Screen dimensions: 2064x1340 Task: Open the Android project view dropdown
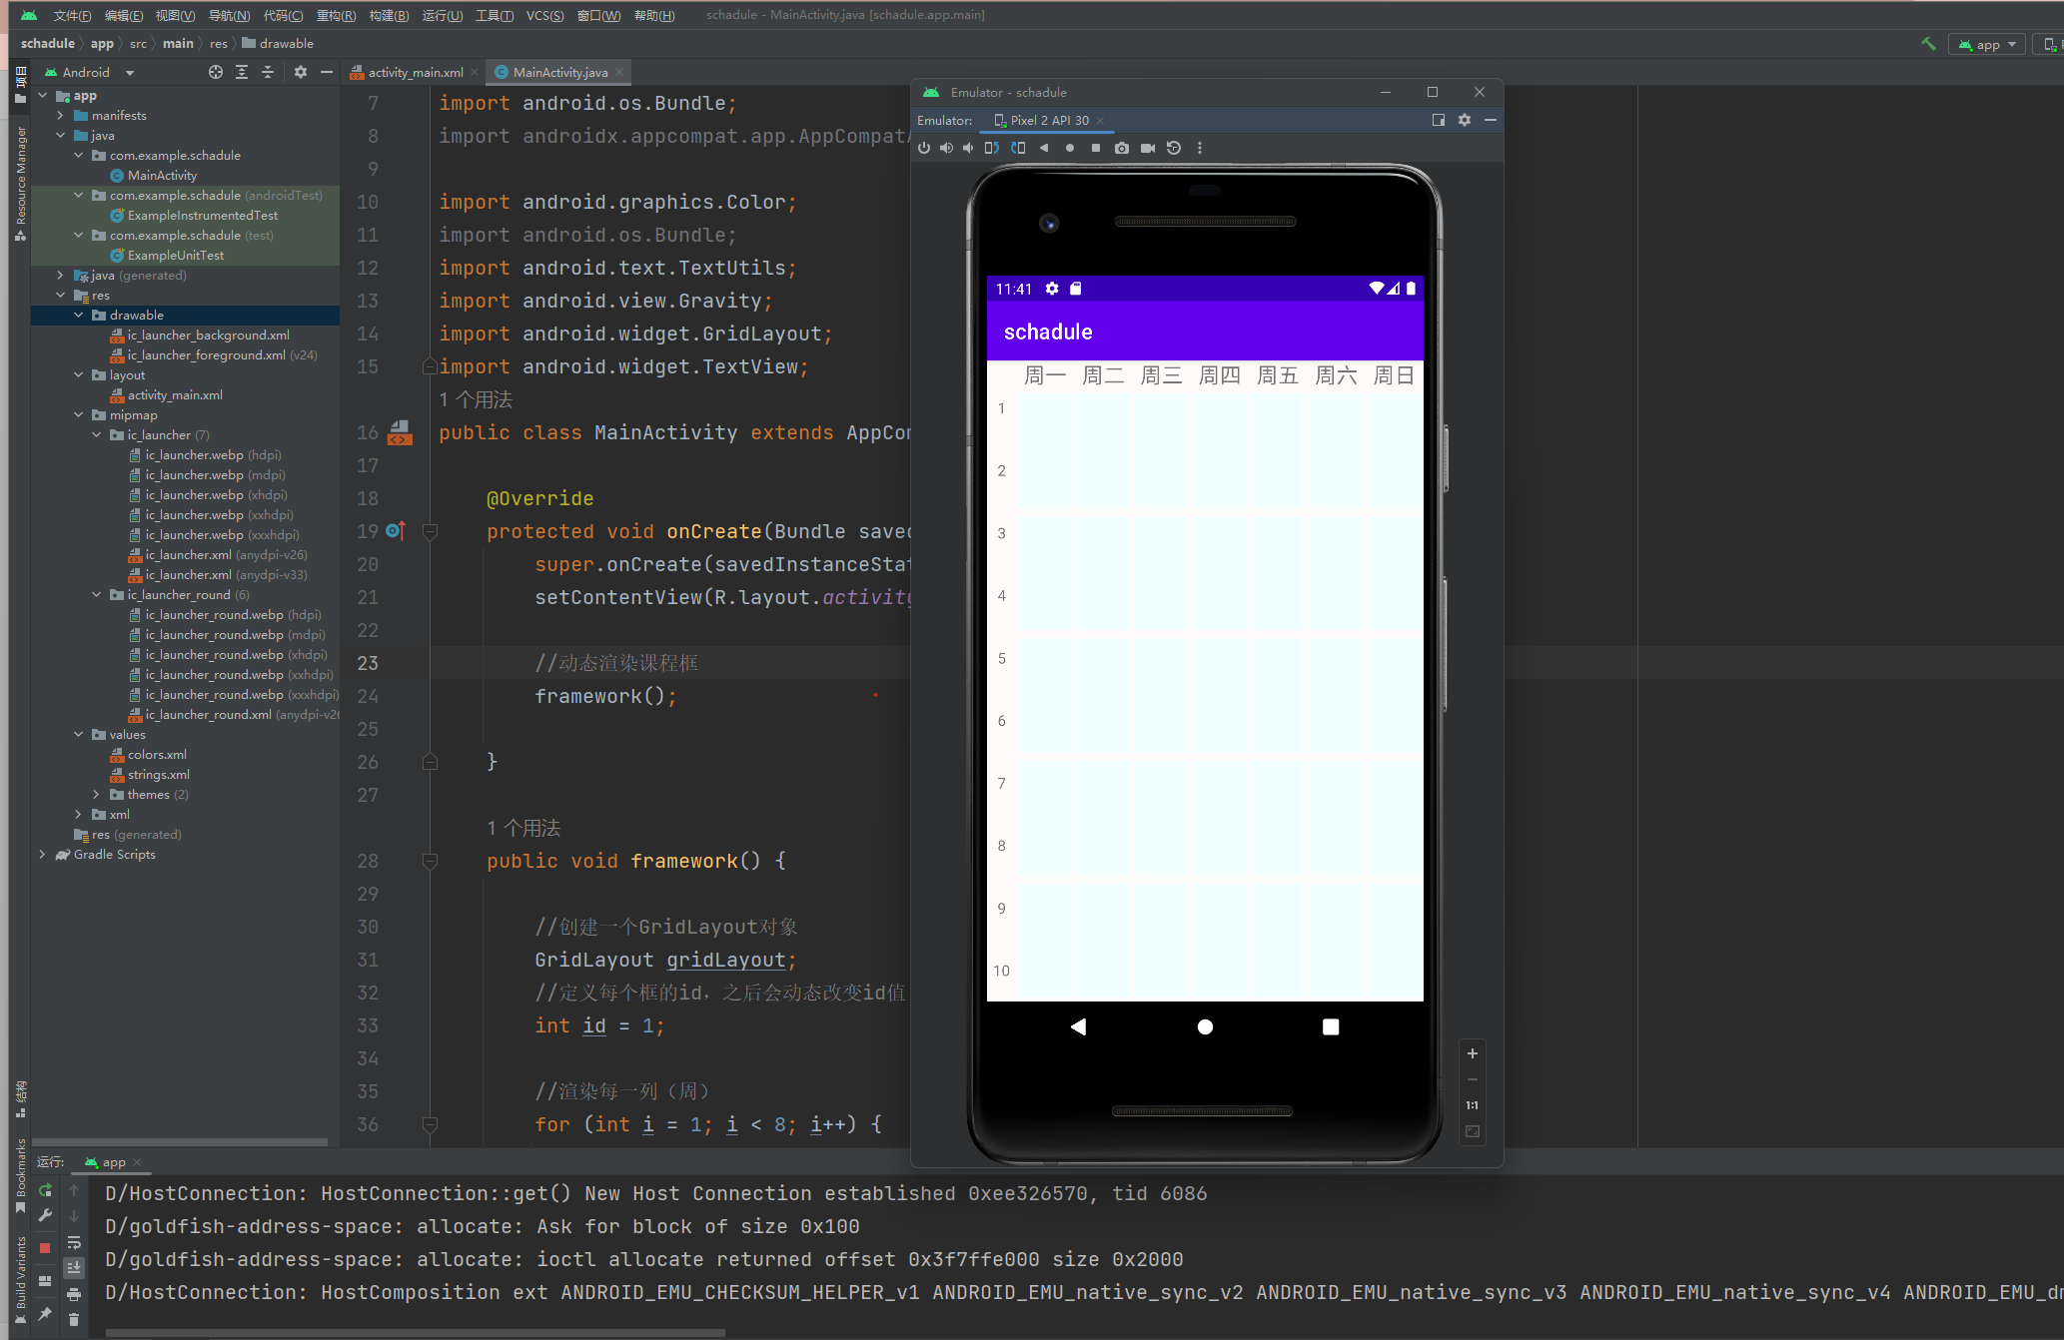[130, 73]
